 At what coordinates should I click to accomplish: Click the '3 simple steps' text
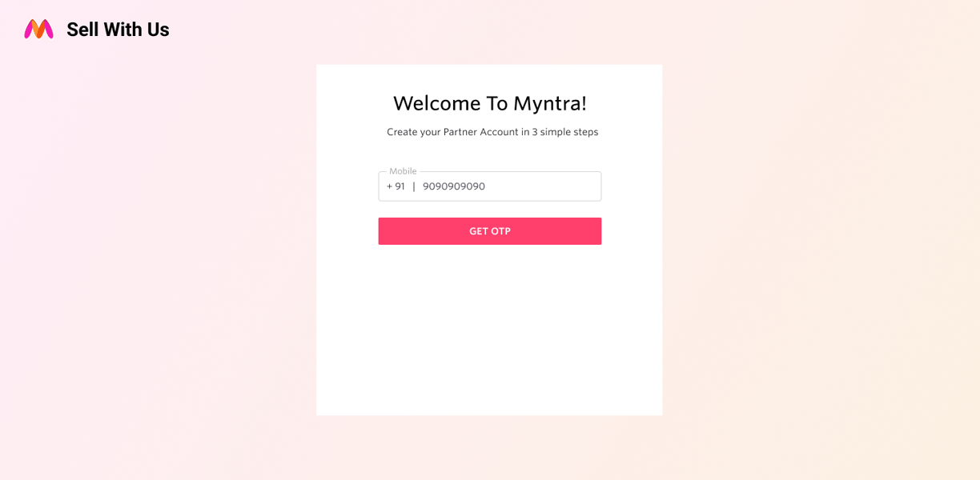(565, 132)
